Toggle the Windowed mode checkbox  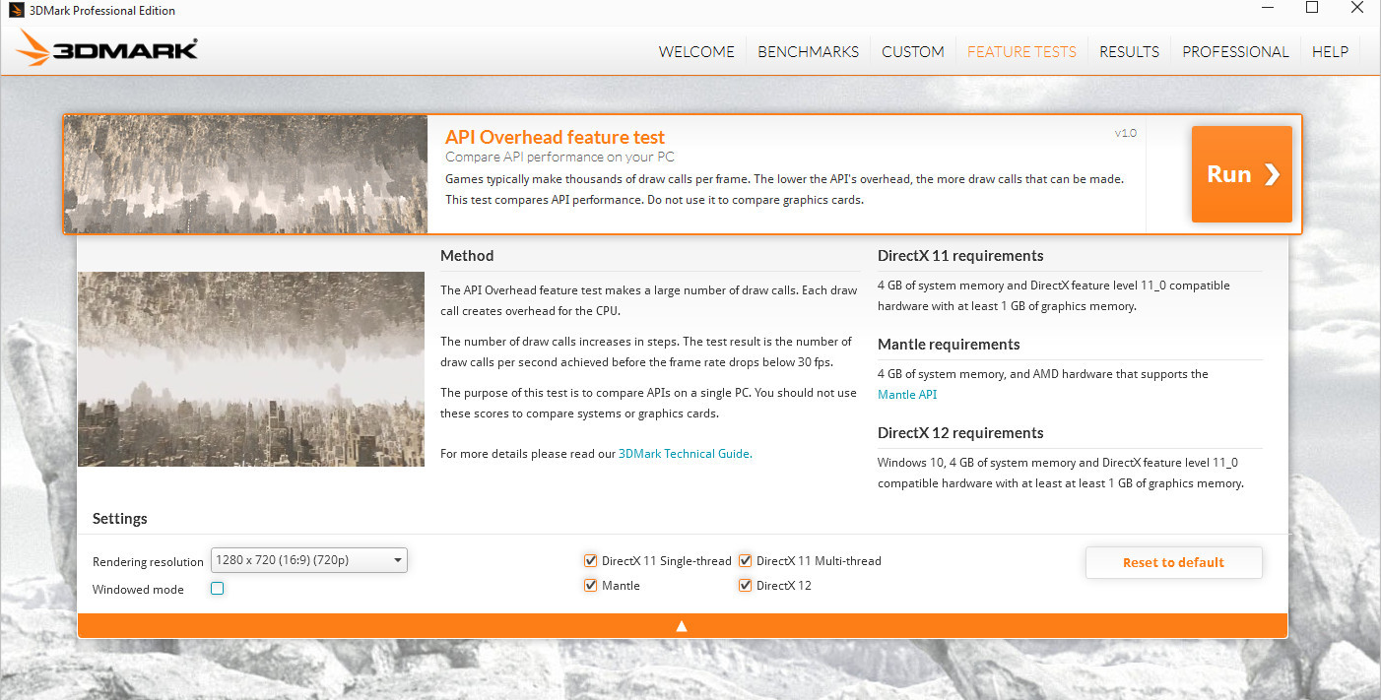[x=218, y=589]
